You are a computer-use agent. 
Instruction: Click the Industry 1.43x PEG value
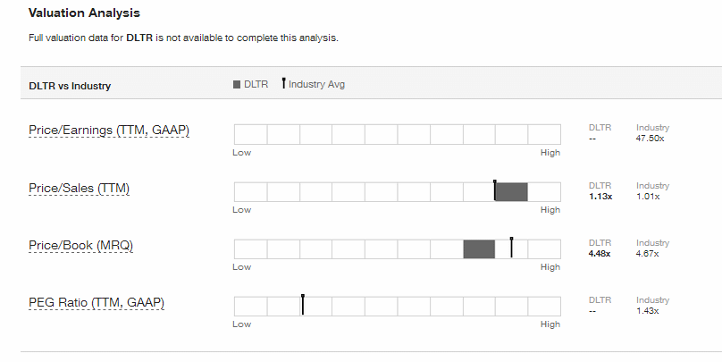(648, 311)
